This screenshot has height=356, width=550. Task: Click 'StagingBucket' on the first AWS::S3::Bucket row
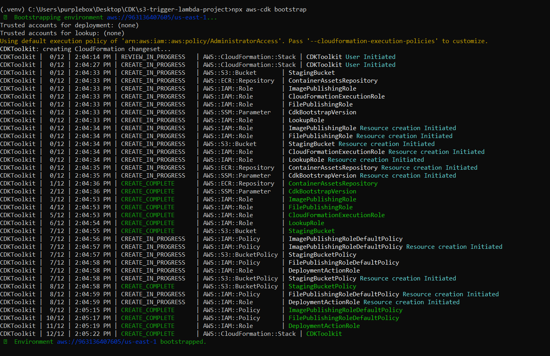pyautogui.click(x=312, y=73)
